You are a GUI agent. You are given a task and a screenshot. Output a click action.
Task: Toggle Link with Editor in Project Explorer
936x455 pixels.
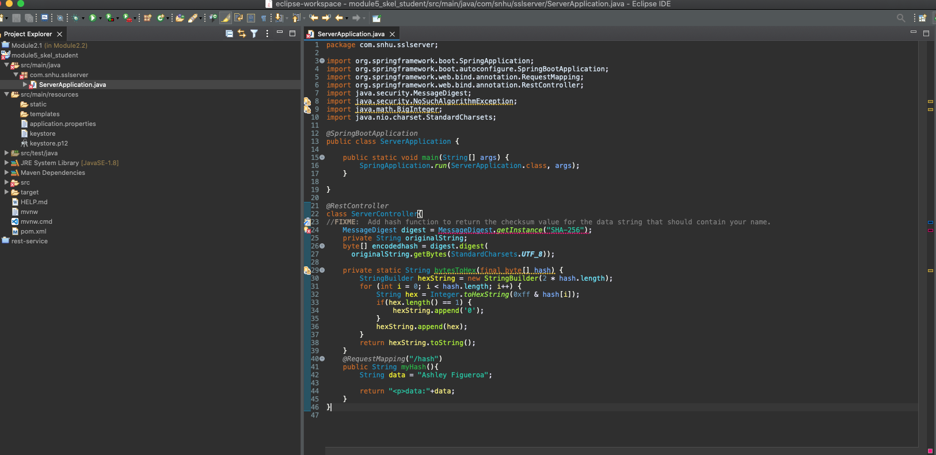pyautogui.click(x=242, y=34)
